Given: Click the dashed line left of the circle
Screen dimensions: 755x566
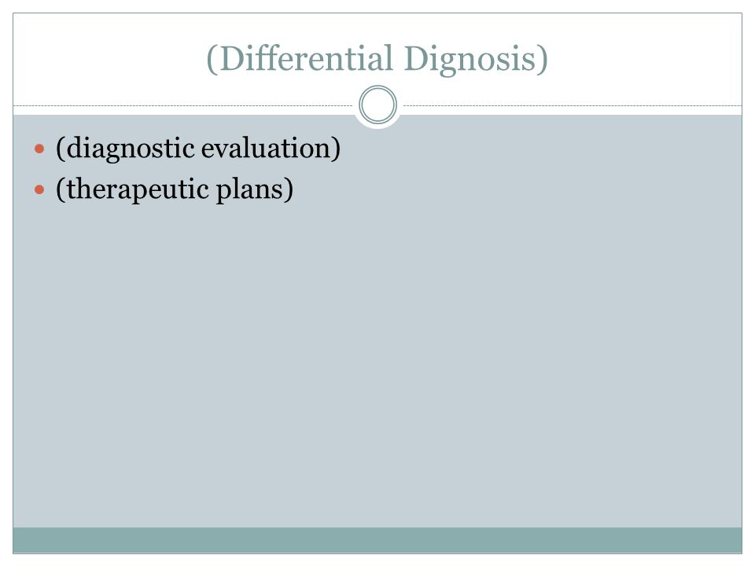Looking at the screenshot, I should pos(183,105).
